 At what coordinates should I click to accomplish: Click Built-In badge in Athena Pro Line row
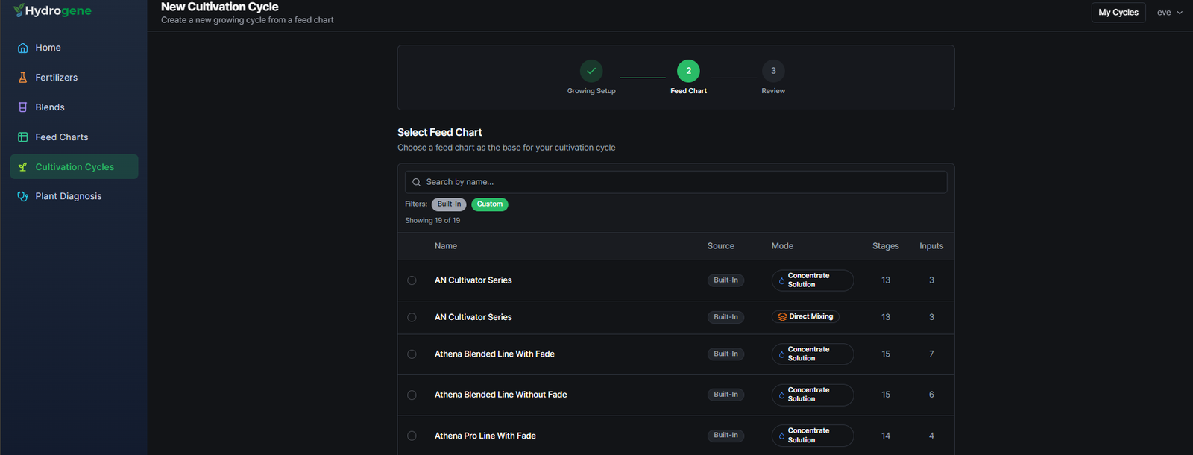point(725,436)
